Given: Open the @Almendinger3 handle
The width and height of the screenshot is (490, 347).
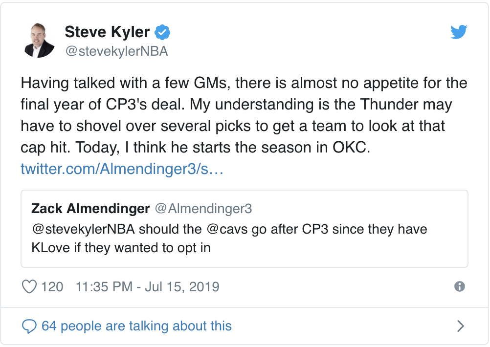Looking at the screenshot, I should (x=203, y=209).
